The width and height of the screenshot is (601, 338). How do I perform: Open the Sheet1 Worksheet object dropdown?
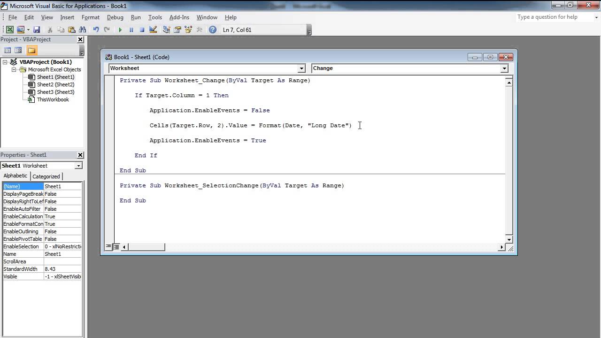78,166
